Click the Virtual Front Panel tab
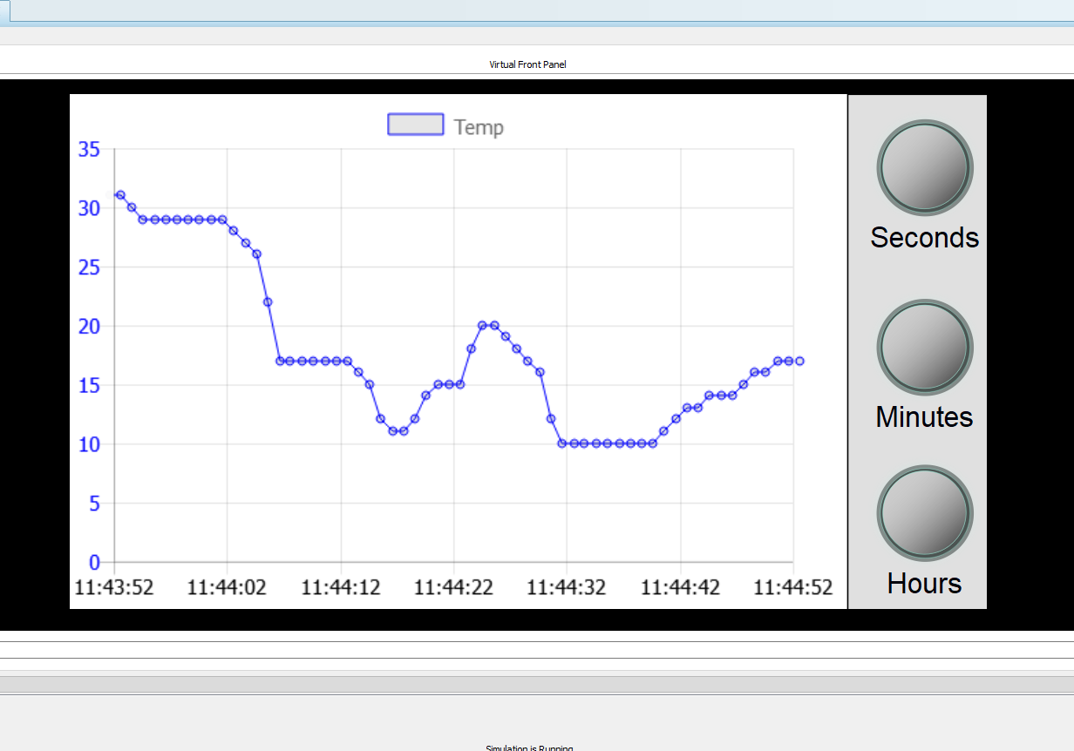 click(x=527, y=64)
